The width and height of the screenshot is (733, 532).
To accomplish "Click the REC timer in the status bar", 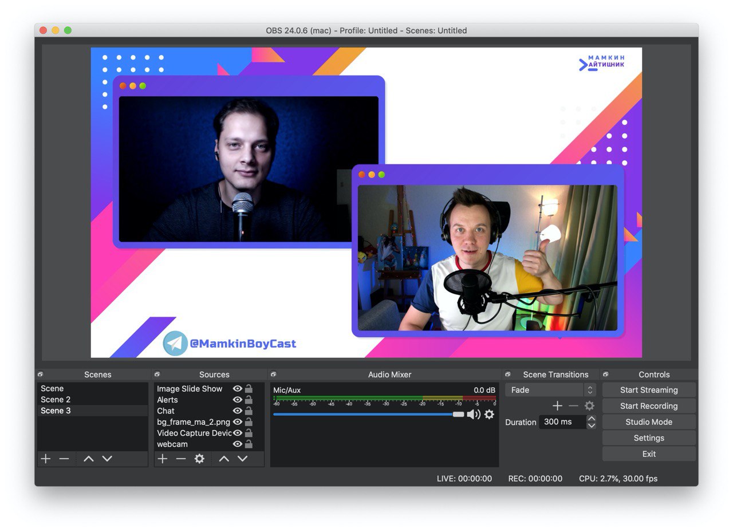I will (535, 479).
